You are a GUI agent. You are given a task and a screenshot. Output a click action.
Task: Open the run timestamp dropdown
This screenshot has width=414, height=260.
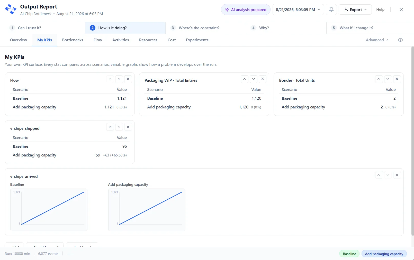(298, 10)
